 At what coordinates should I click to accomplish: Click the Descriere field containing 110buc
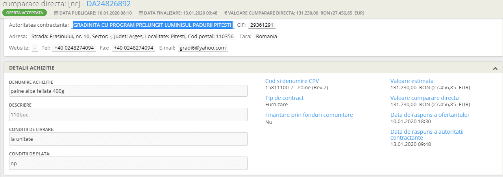(x=128, y=114)
